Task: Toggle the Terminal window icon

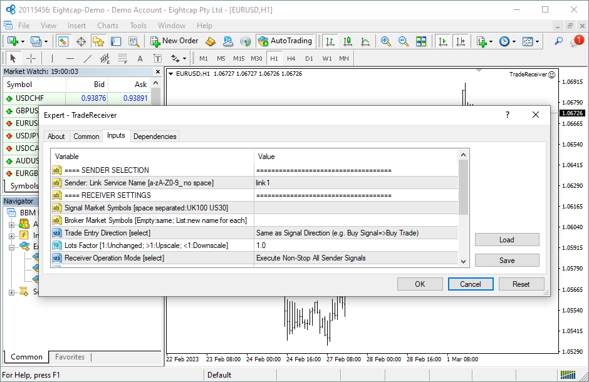Action: pyautogui.click(x=116, y=41)
